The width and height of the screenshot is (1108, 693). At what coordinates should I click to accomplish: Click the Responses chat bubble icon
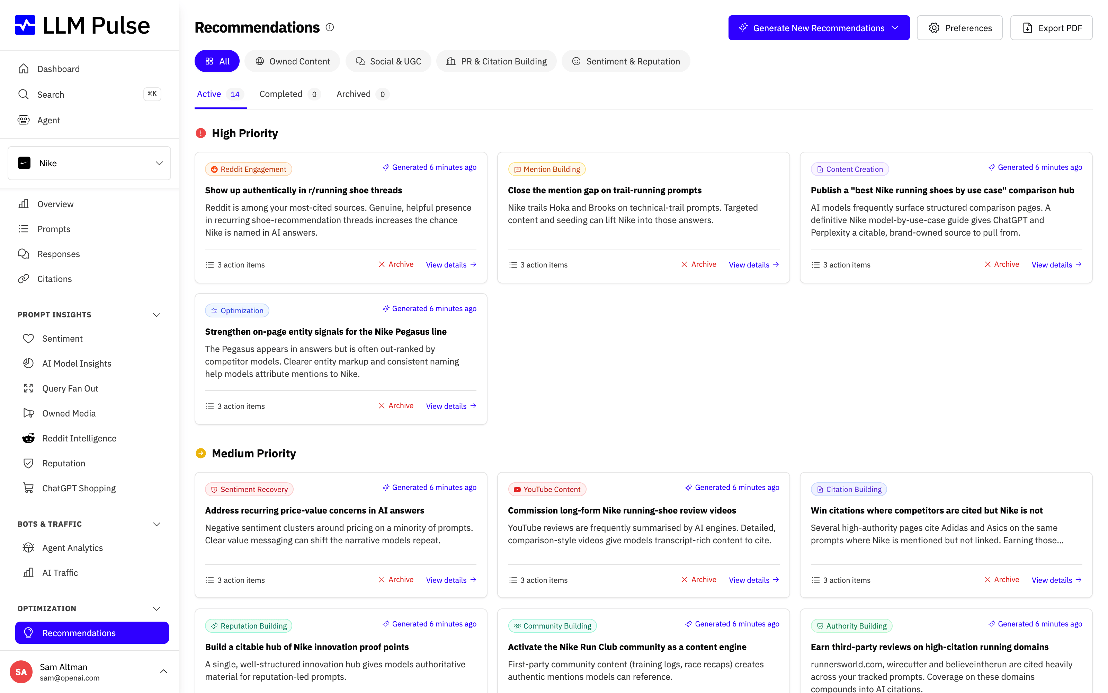pos(23,254)
